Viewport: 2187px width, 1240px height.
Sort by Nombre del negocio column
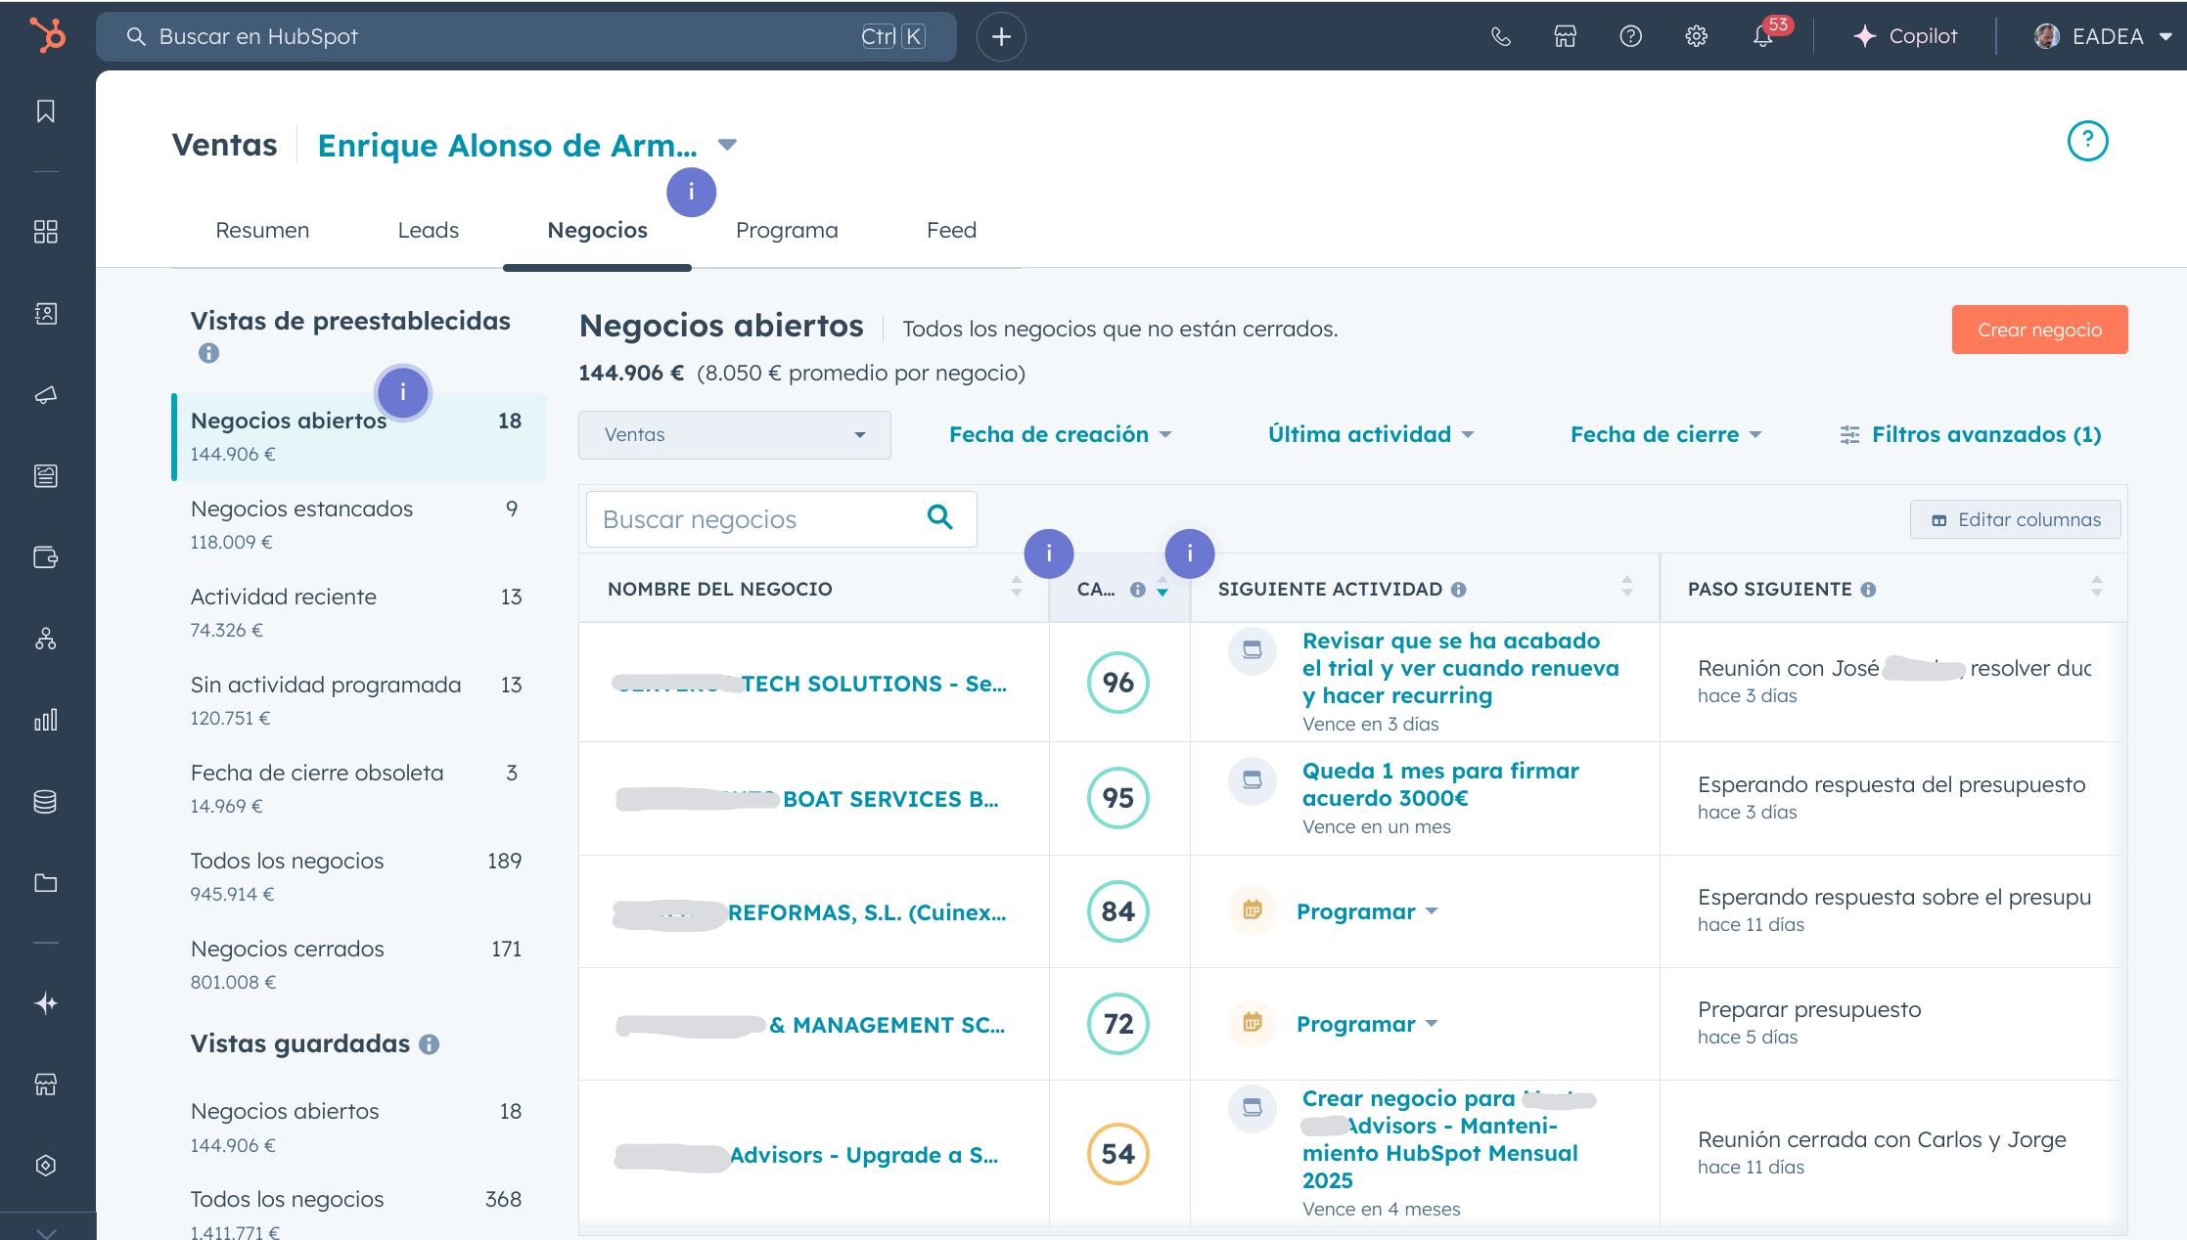coord(1017,587)
